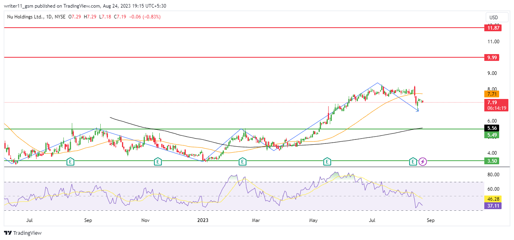Select the 9.99 red price label
This screenshot has height=240, width=514.
click(492, 57)
